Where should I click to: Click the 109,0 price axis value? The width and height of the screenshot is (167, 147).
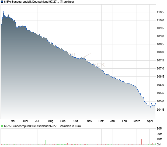160,36
